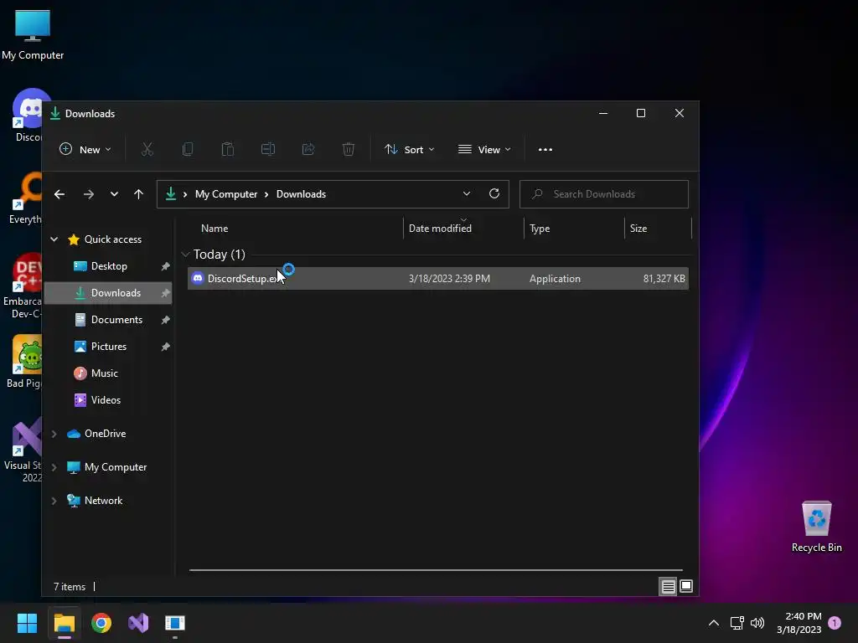This screenshot has height=643, width=858.
Task: Expand the address bar history dropdown
Action: click(466, 193)
